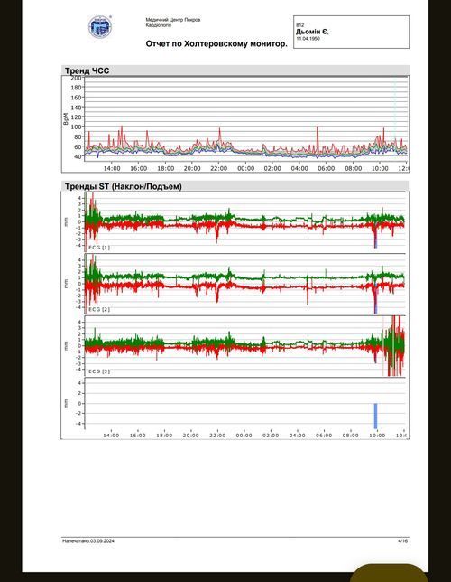This screenshot has height=582, width=451.
Task: Select the Тренды ST (Наклон/Подъем) section header
Action: pyautogui.click(x=124, y=186)
